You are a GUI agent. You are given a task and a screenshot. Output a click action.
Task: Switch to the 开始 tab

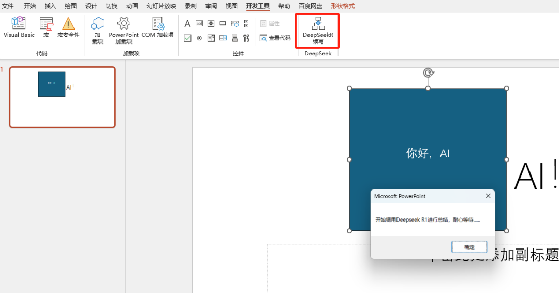30,6
